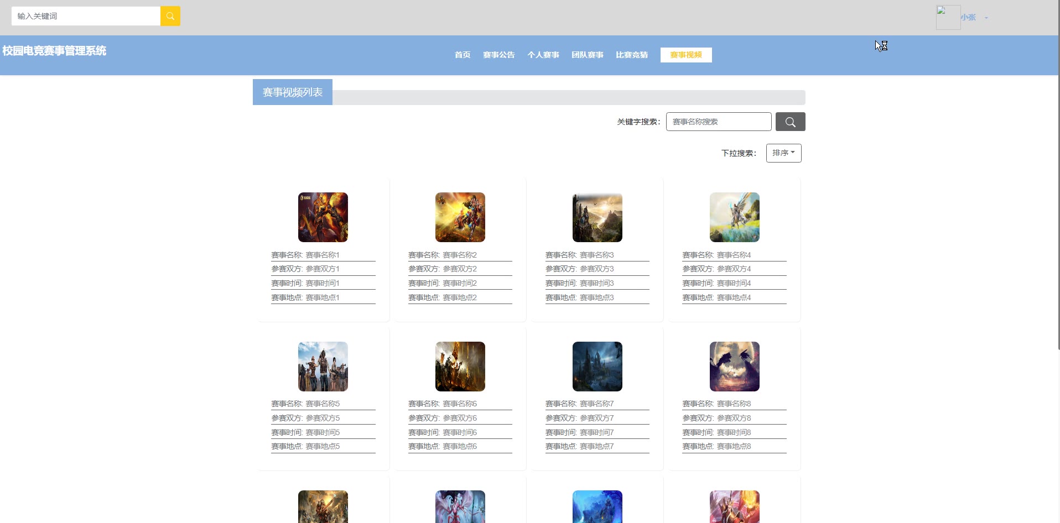
Task: Open 比赛竞猜 menu item
Action: [x=631, y=55]
